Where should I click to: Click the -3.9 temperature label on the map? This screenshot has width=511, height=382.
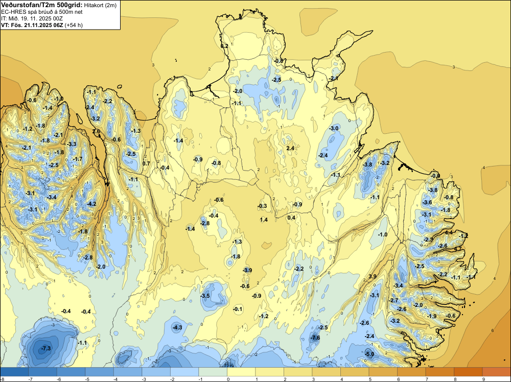247,270
